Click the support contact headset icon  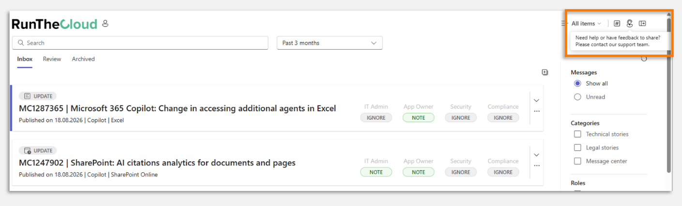[629, 23]
